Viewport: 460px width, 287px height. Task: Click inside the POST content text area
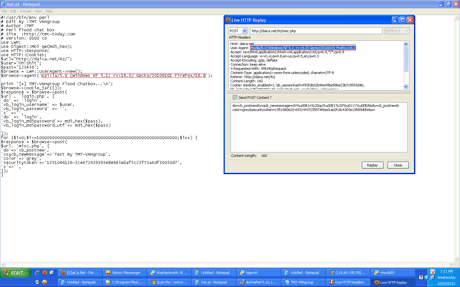319,128
